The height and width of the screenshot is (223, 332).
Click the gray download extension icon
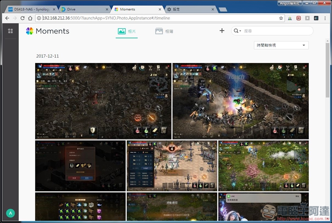[x=307, y=18]
